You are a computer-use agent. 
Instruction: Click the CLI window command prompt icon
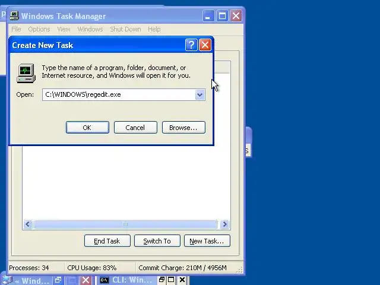coord(104,280)
